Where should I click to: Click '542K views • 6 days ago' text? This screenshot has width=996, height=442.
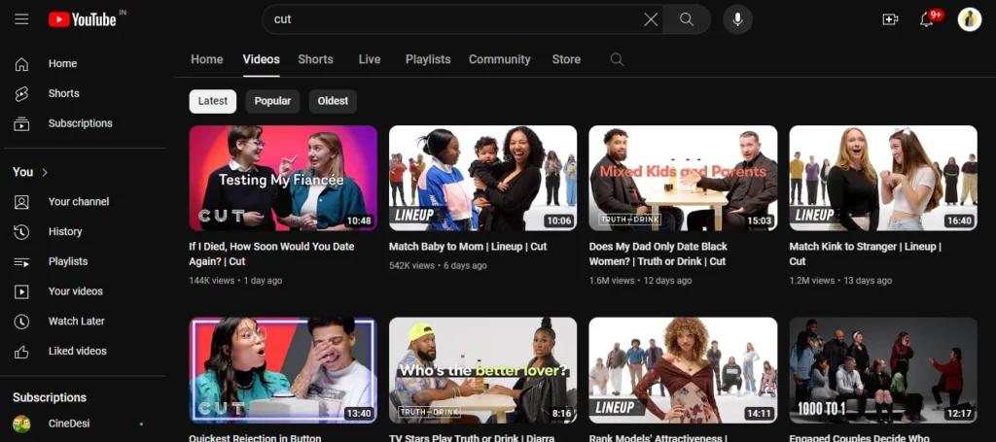(438, 266)
